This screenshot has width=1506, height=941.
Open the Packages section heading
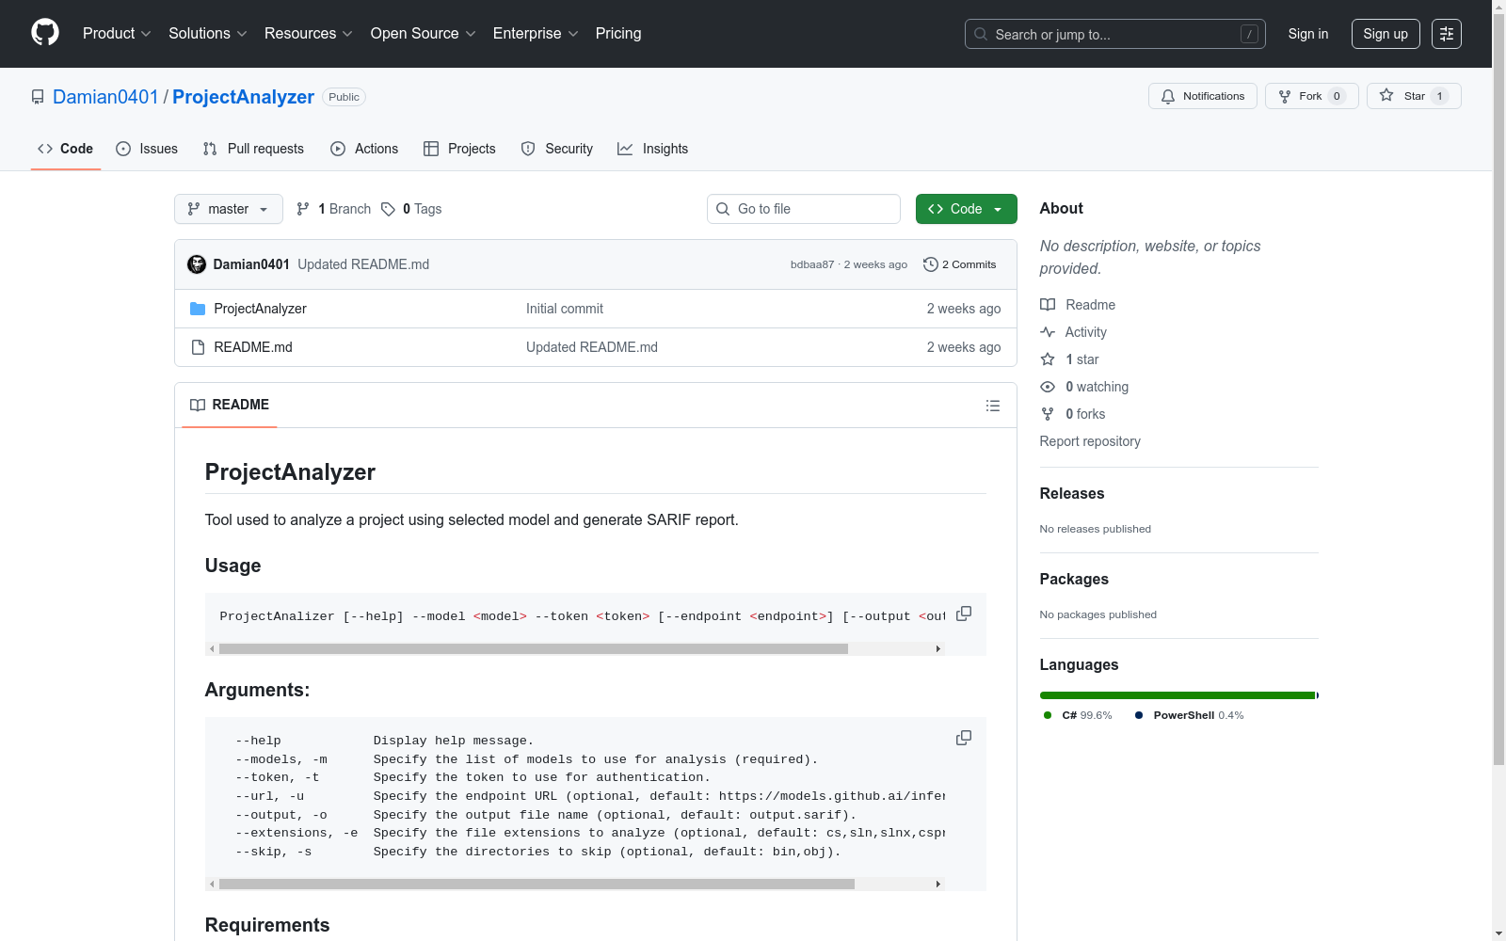[x=1074, y=579]
